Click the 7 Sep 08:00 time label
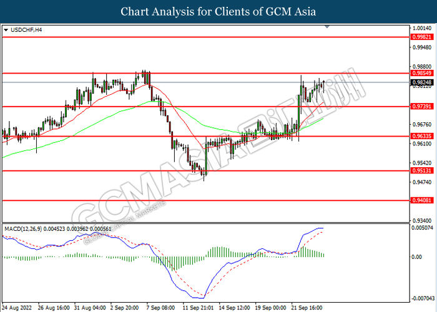 click(x=161, y=308)
